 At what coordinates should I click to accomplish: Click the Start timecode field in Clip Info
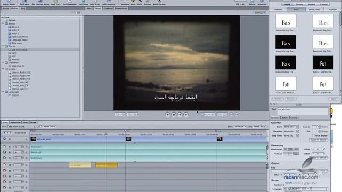tap(289, 127)
